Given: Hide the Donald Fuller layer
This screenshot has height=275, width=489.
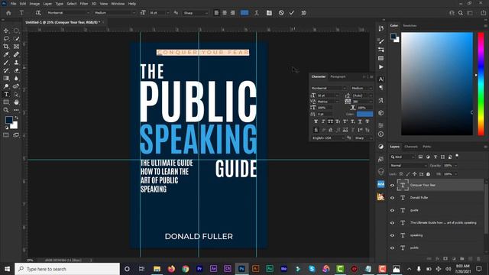Looking at the screenshot, I should (x=392, y=198).
